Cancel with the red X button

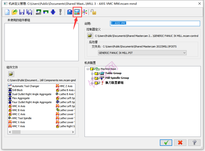pos(180,142)
